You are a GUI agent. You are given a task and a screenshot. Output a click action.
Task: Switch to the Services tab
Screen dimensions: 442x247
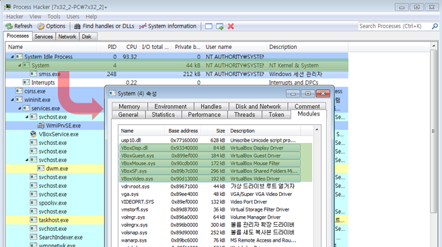tap(44, 36)
